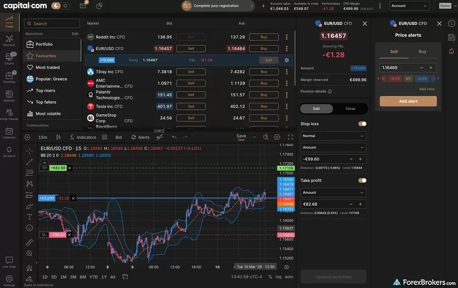Open the Account dropdown
This screenshot has width=458, height=288.
(x=409, y=6)
